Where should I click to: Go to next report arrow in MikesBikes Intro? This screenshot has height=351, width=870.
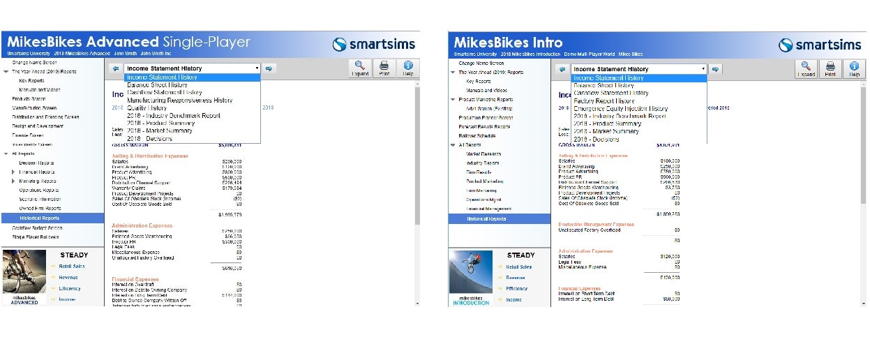point(715,69)
